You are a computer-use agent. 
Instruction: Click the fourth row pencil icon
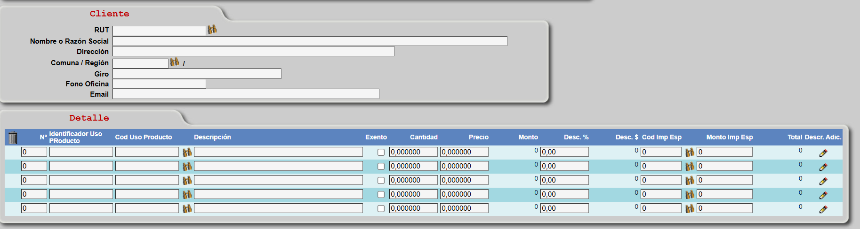[823, 195]
